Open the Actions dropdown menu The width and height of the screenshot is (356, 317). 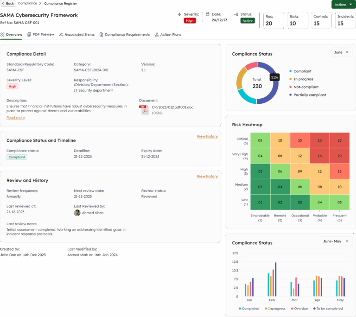[x=343, y=5]
